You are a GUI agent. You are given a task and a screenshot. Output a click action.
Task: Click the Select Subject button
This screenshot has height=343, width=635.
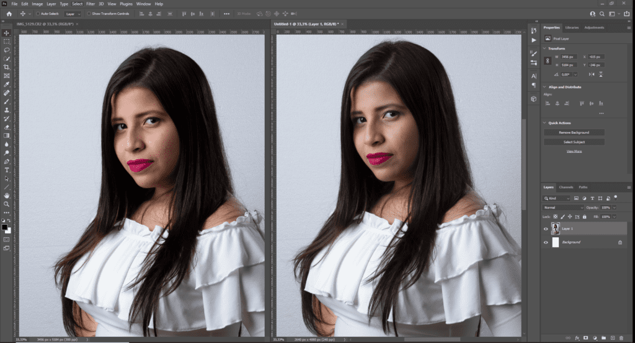pyautogui.click(x=575, y=142)
